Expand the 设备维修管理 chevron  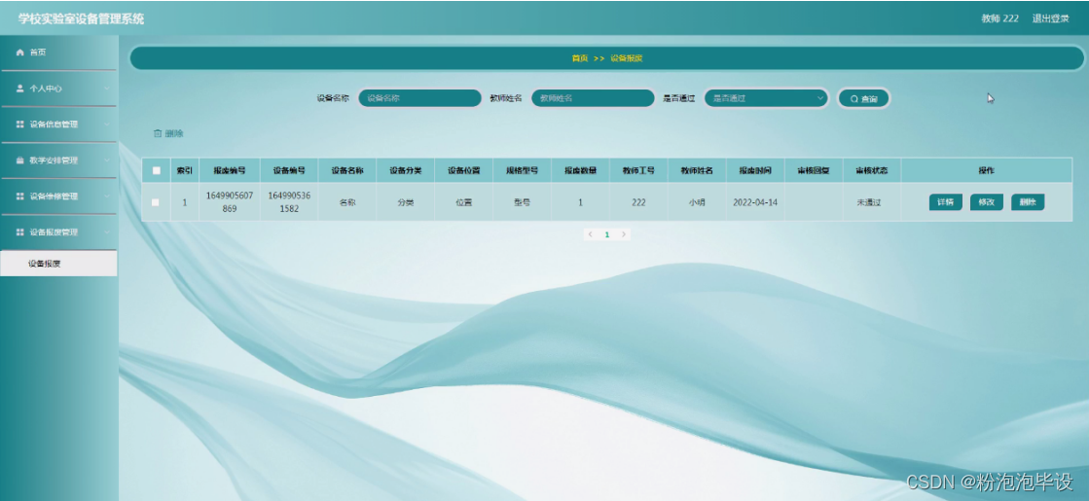click(107, 197)
